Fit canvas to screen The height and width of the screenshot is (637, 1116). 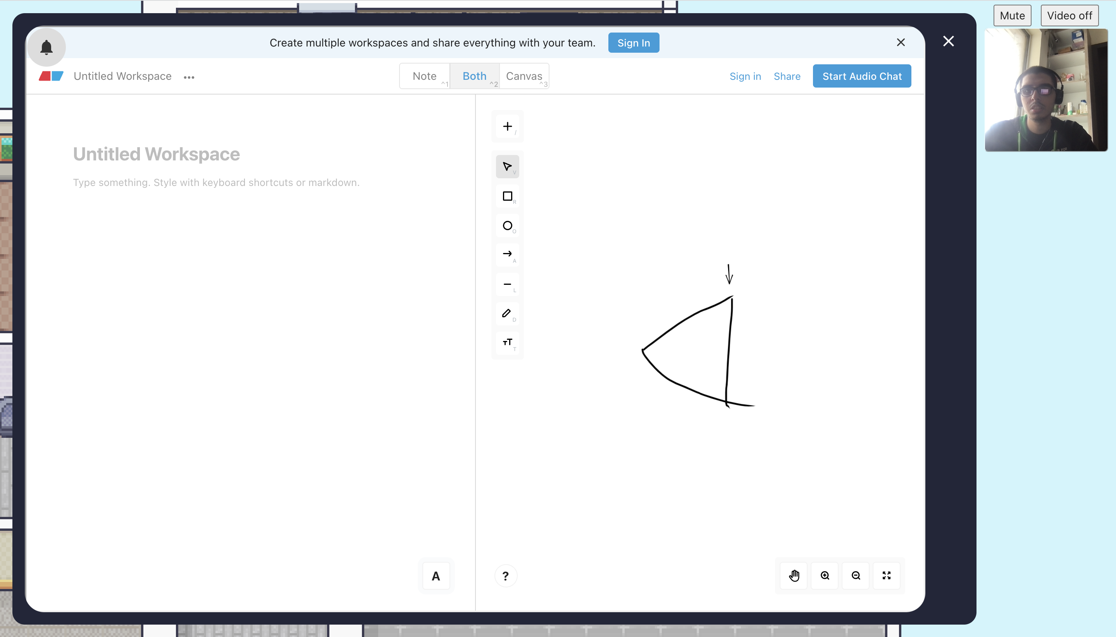click(x=886, y=575)
